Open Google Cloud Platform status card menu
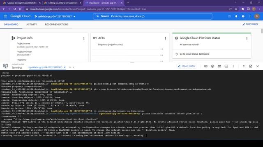 click(247, 38)
